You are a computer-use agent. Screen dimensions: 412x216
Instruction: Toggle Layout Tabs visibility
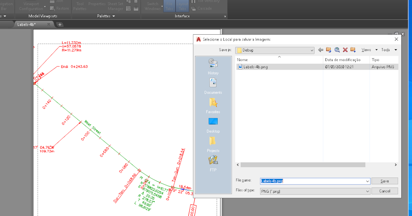tap(182, 5)
